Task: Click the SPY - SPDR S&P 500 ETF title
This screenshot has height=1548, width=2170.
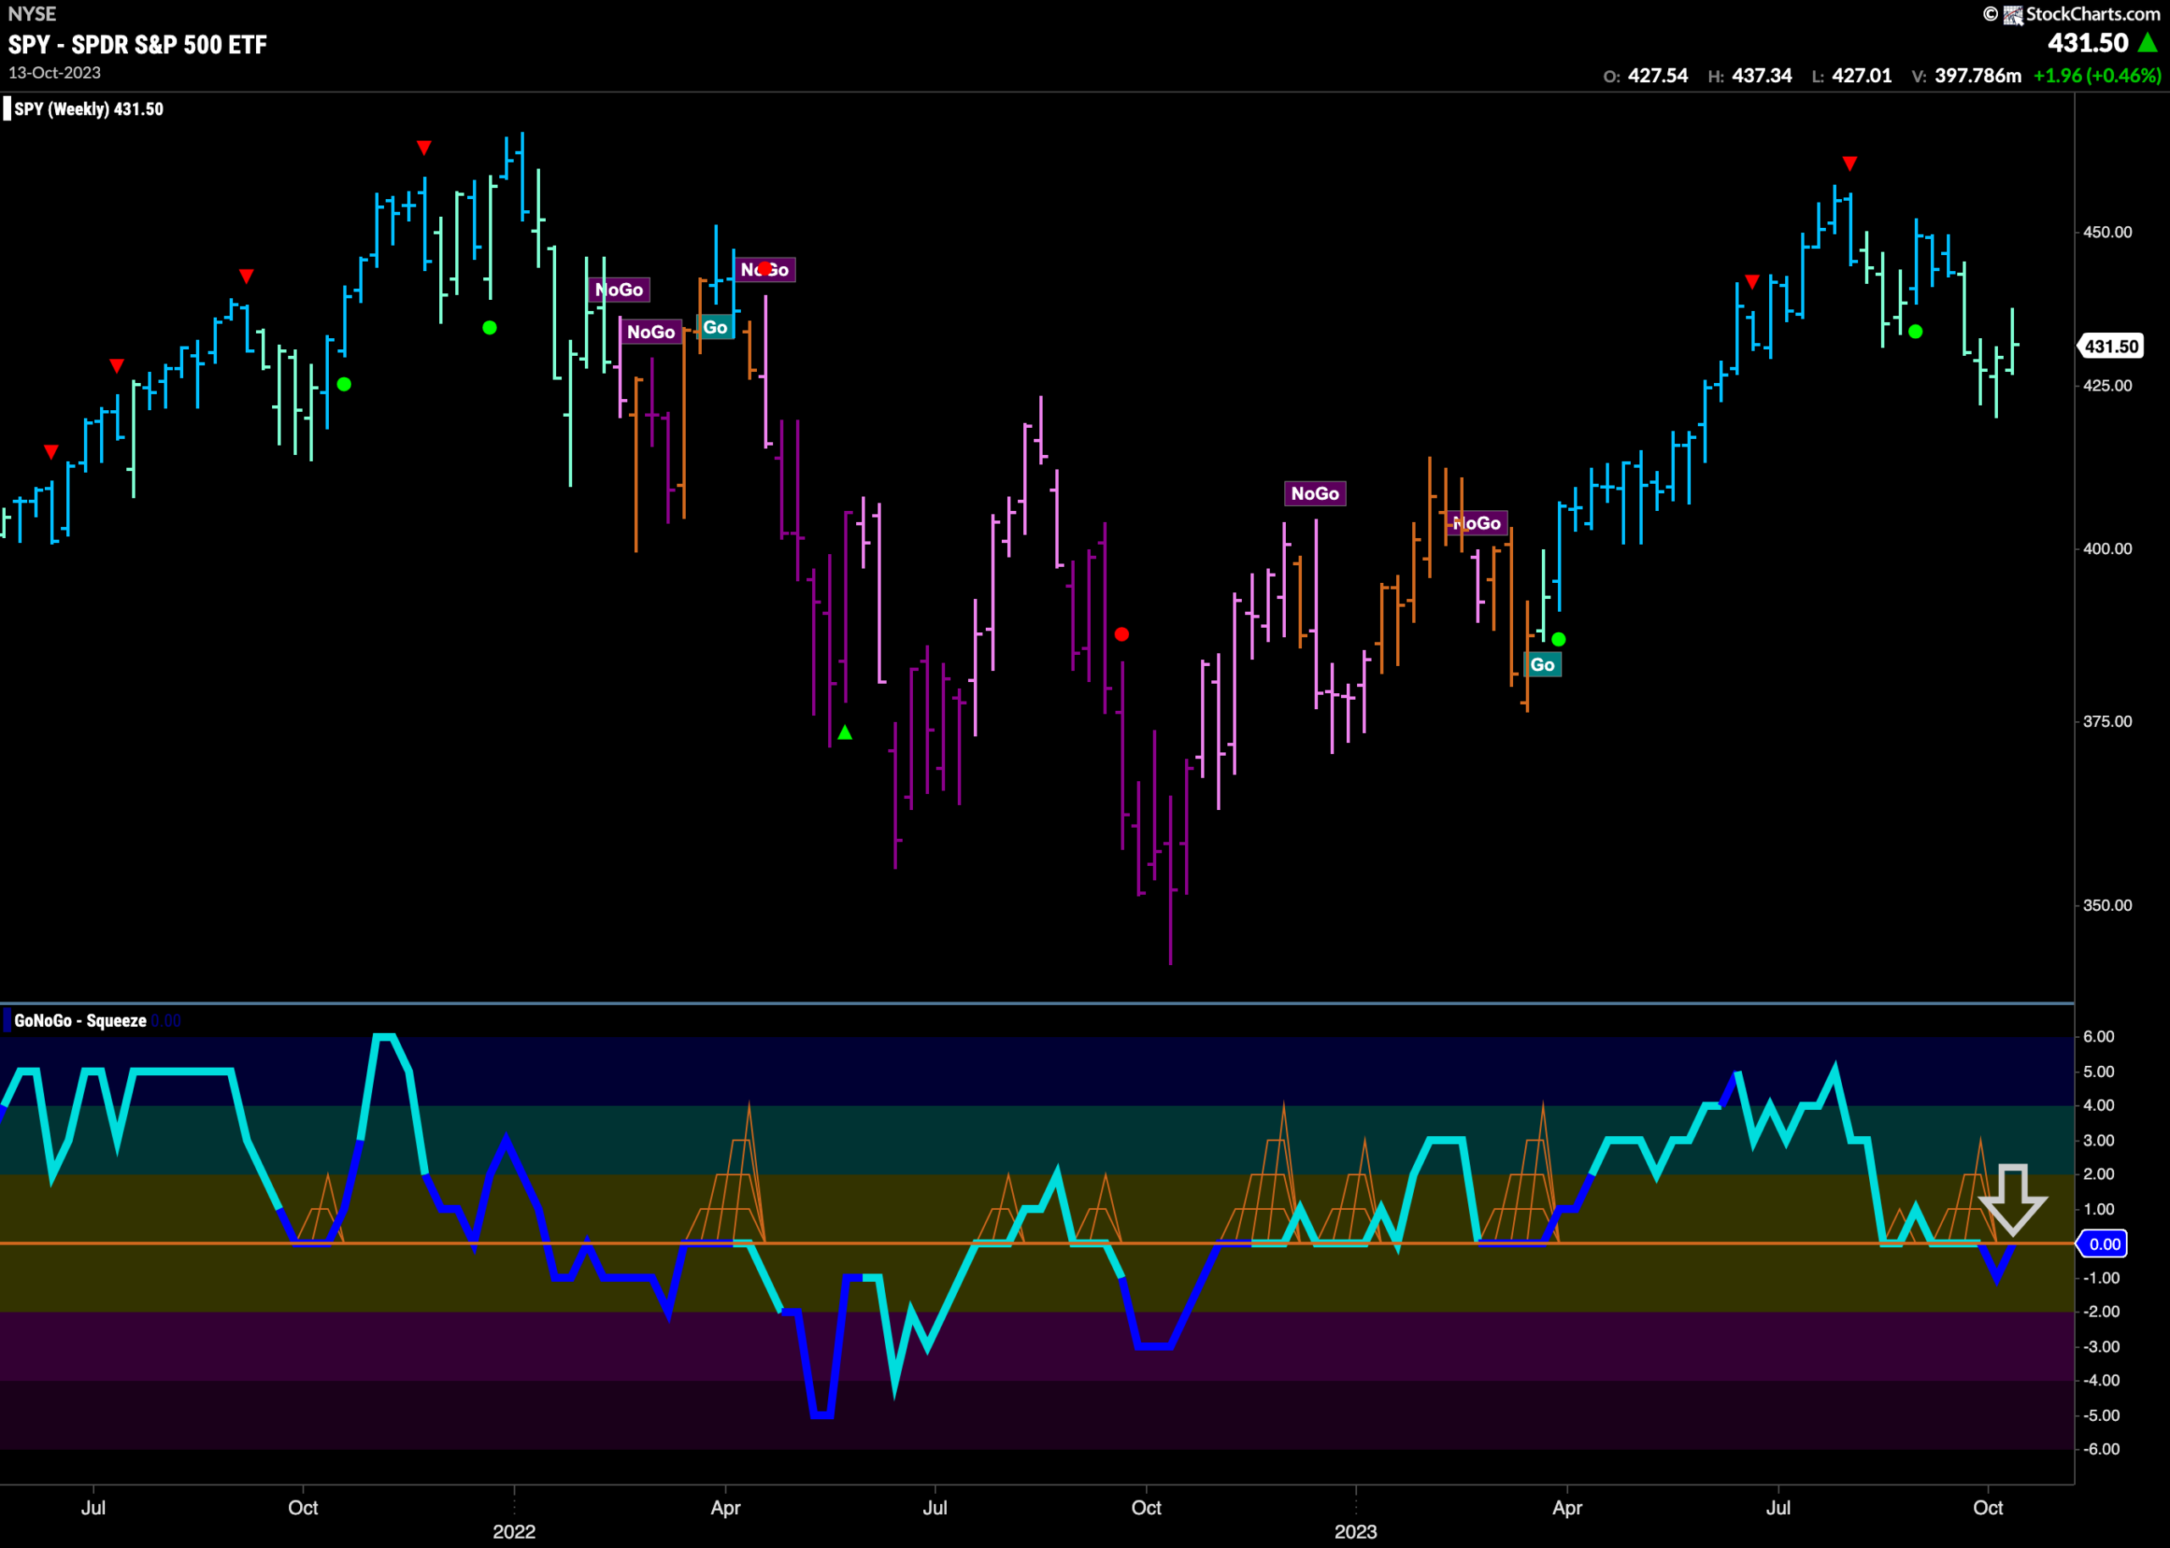Action: pos(137,45)
